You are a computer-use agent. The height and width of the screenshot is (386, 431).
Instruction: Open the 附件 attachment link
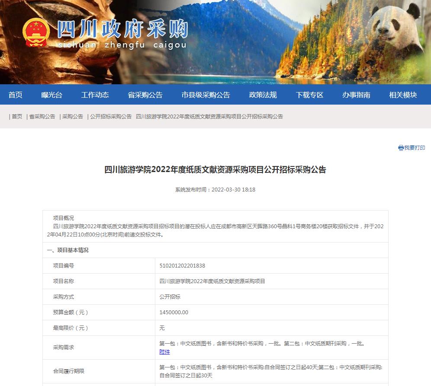[164, 352]
